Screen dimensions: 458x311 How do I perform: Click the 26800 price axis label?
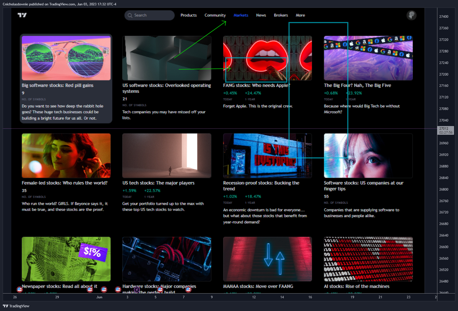[x=444, y=189]
